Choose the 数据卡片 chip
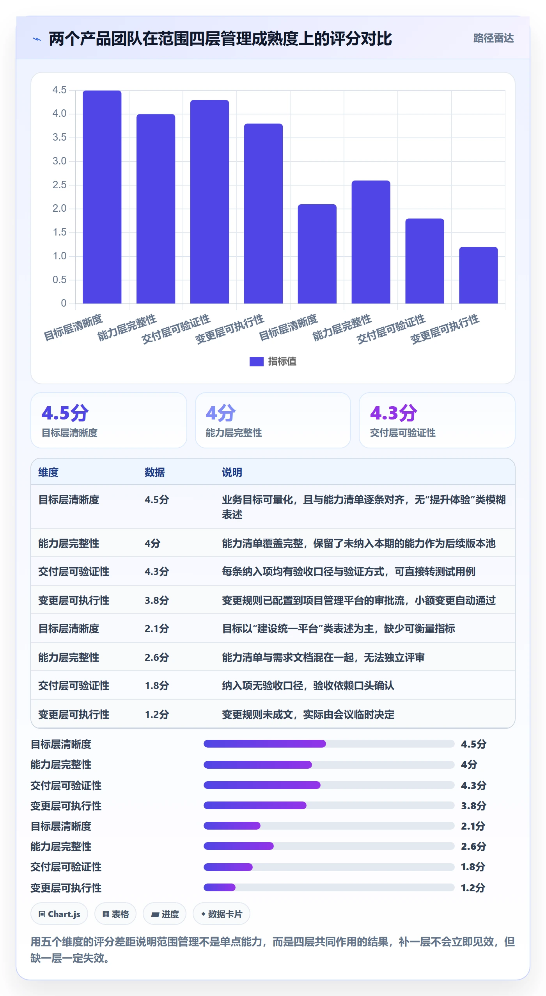This screenshot has height=996, width=546. (x=222, y=914)
